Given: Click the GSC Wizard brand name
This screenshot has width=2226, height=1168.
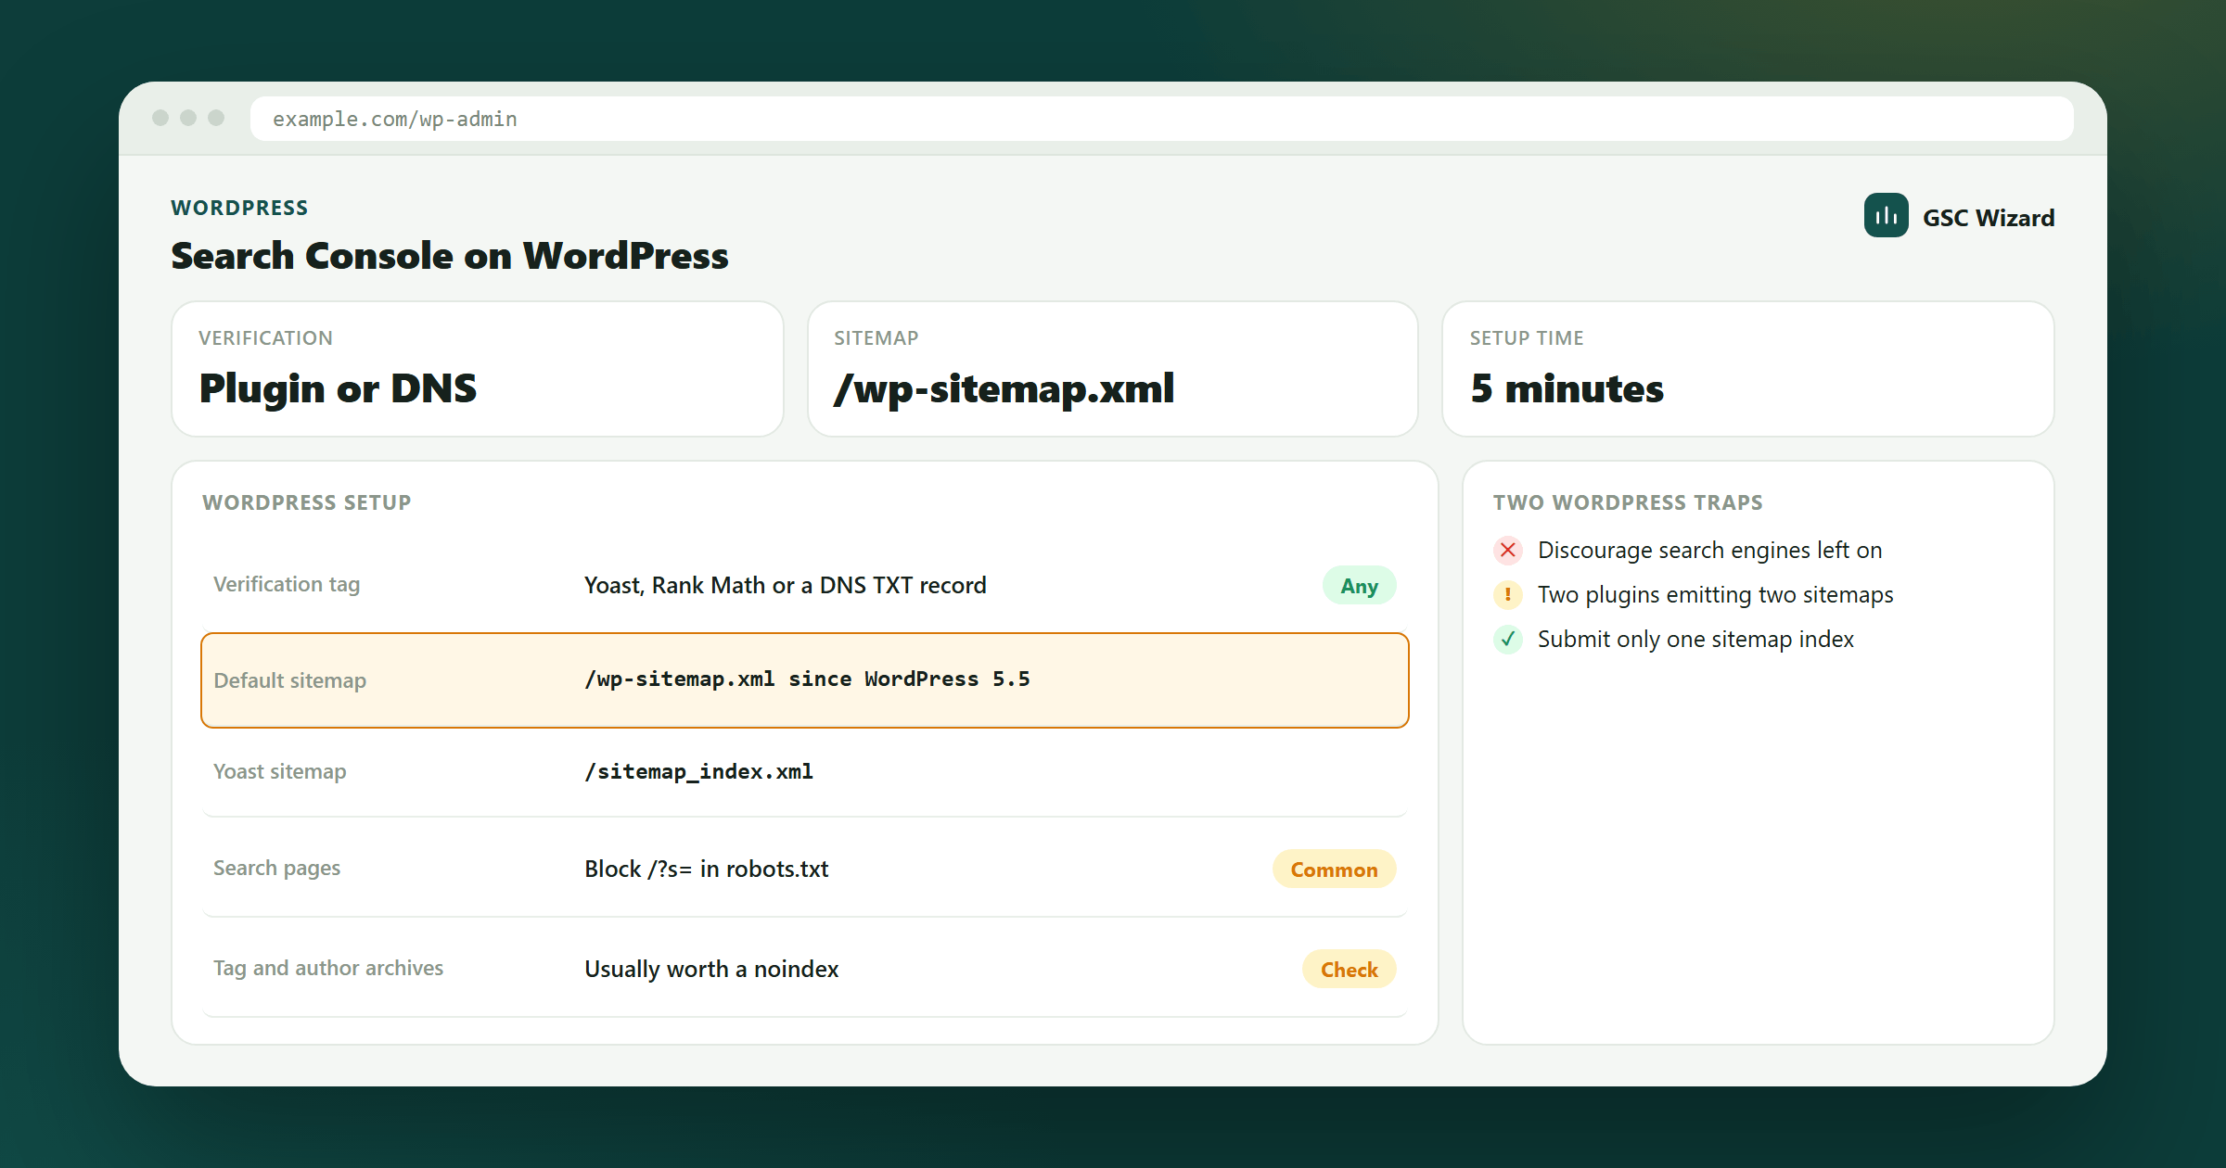Looking at the screenshot, I should 1989,217.
